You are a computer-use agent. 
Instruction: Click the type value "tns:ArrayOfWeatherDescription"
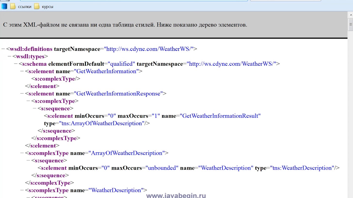(102, 123)
